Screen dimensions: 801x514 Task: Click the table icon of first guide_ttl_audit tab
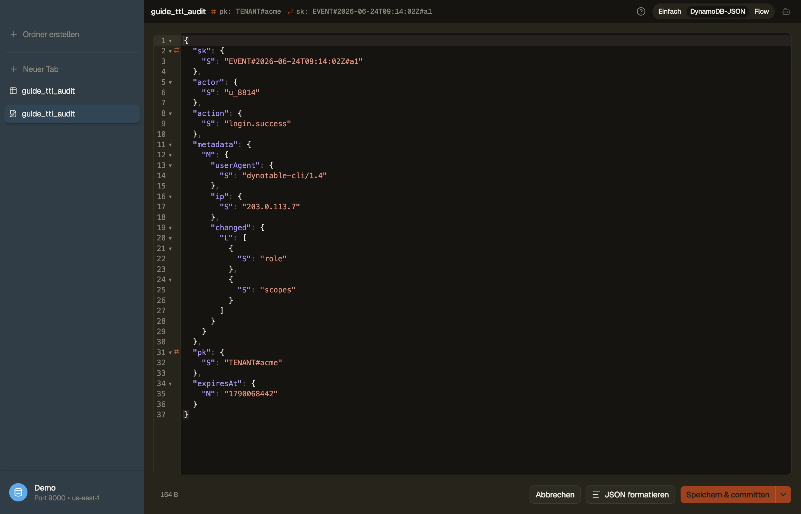pos(13,91)
